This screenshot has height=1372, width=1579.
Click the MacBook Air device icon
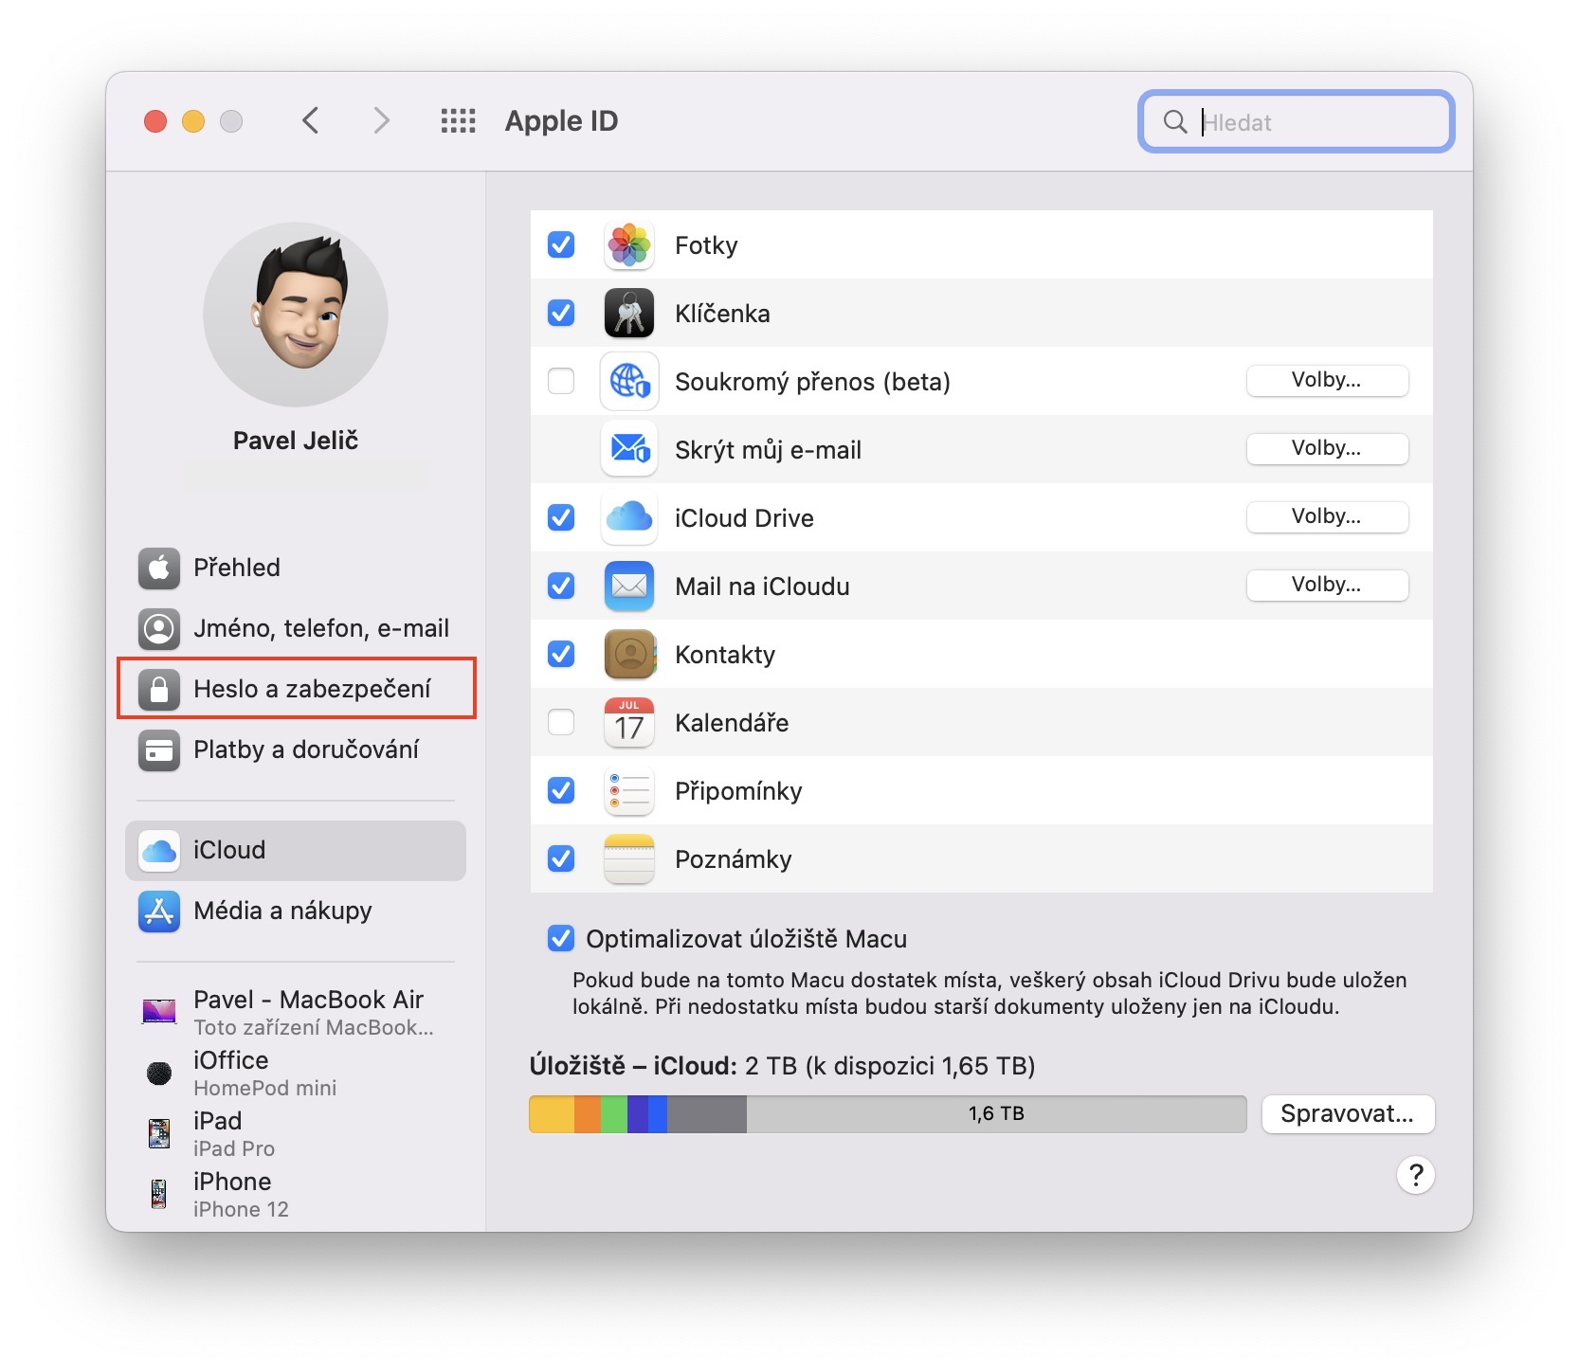[159, 1011]
